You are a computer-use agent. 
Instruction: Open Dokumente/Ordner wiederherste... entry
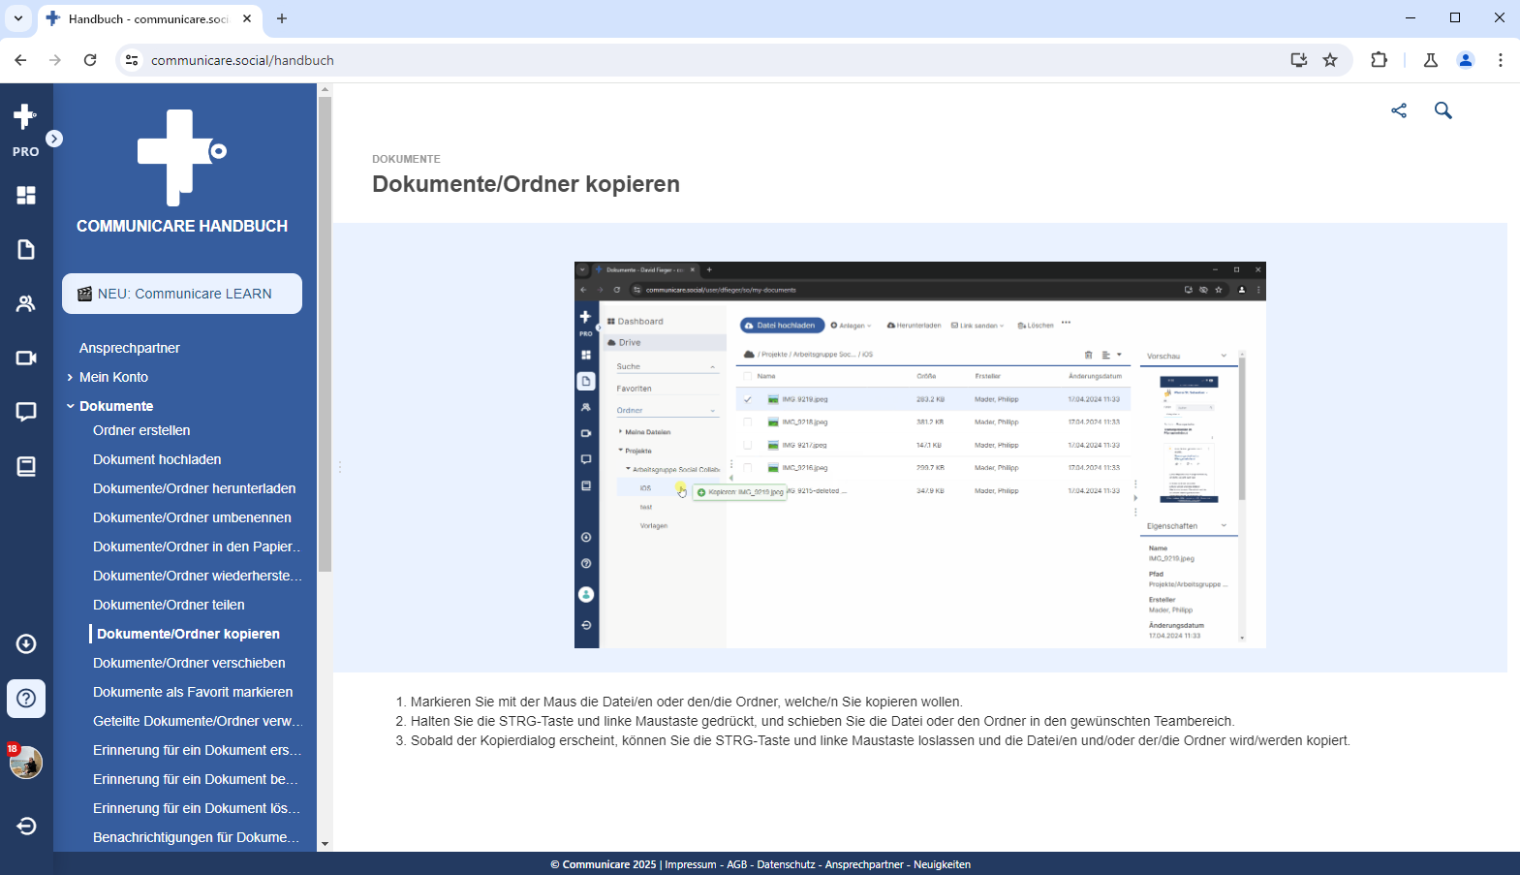[x=198, y=576]
